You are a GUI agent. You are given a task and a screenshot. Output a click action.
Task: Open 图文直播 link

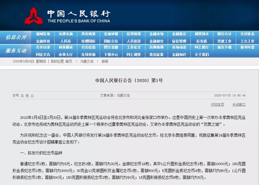pyautogui.click(x=111, y=47)
